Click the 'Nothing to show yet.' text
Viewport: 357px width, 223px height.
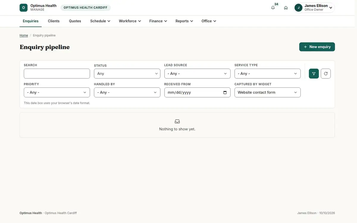(177, 129)
